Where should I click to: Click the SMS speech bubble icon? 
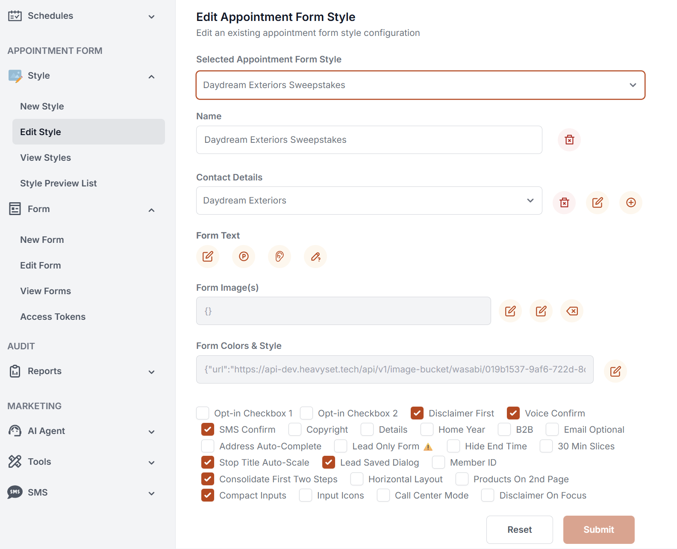click(x=15, y=493)
